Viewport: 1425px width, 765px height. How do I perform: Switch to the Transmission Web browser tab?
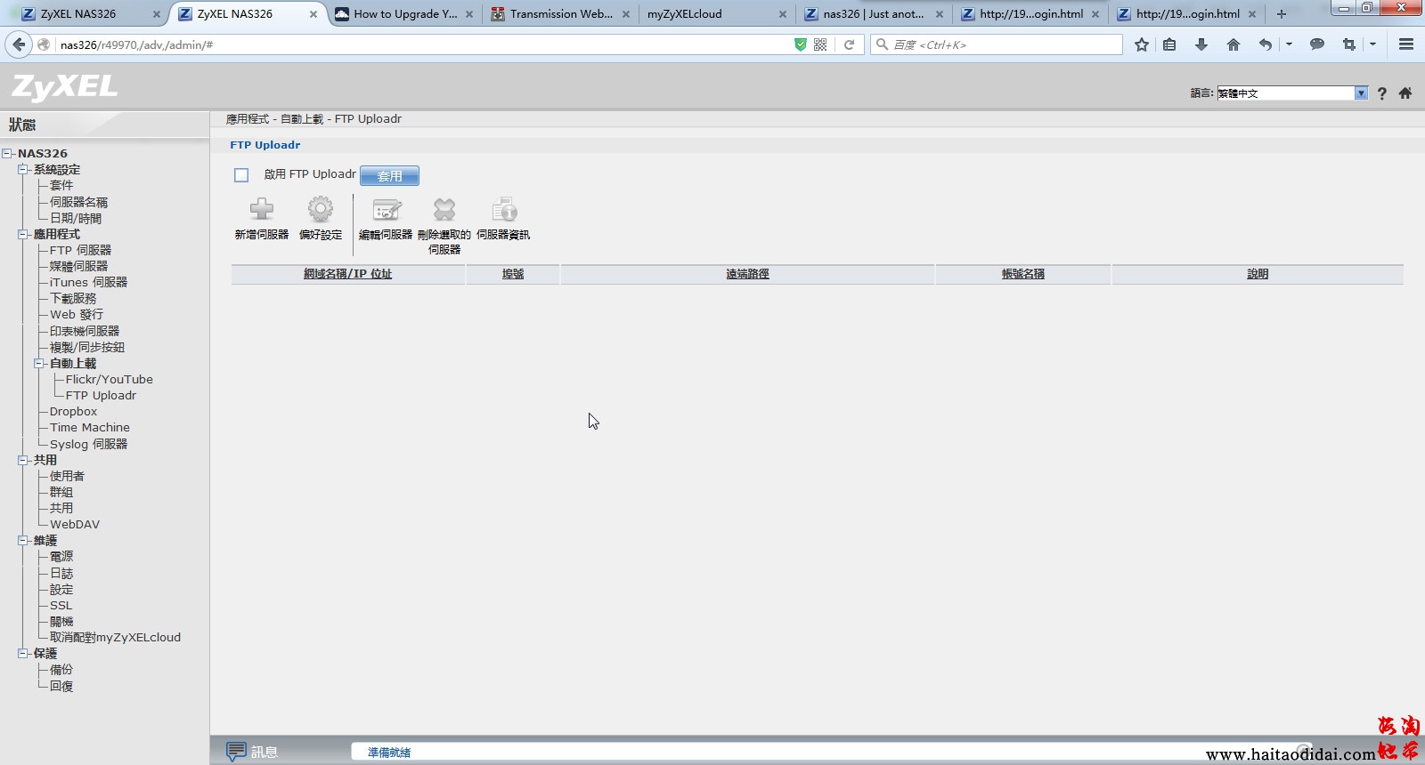click(561, 14)
